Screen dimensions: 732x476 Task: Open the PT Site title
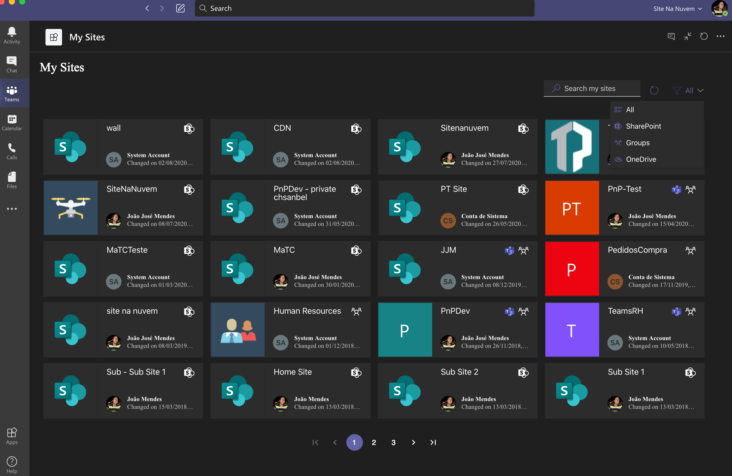click(453, 189)
